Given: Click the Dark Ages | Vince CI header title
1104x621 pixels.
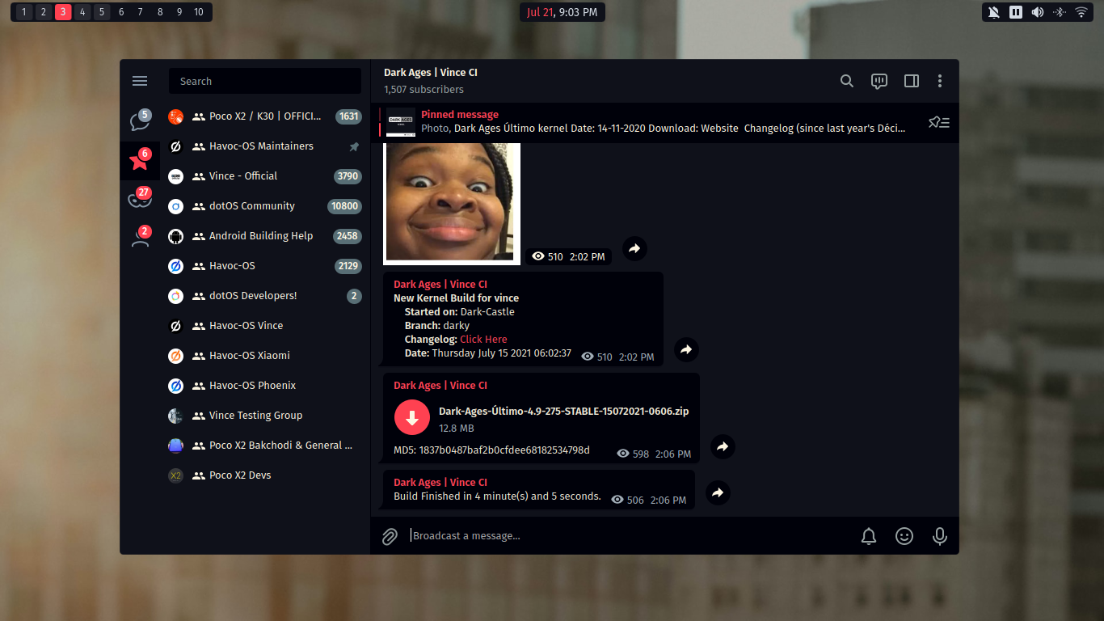Looking at the screenshot, I should pos(431,73).
